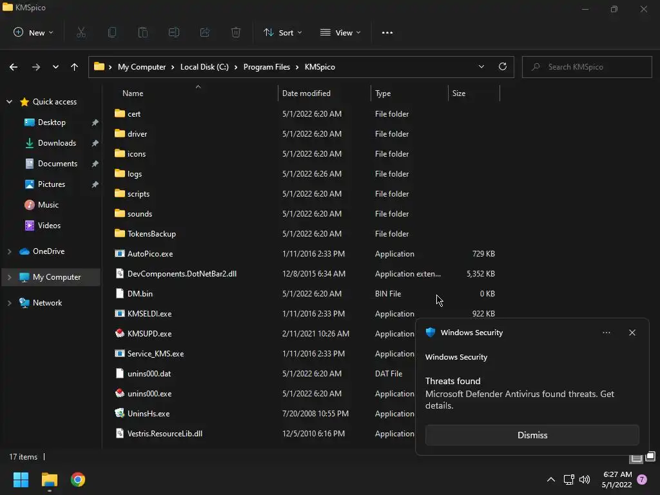Viewport: 660px width, 495px height.
Task: Click the Copy icon in toolbar
Action: tap(112, 32)
